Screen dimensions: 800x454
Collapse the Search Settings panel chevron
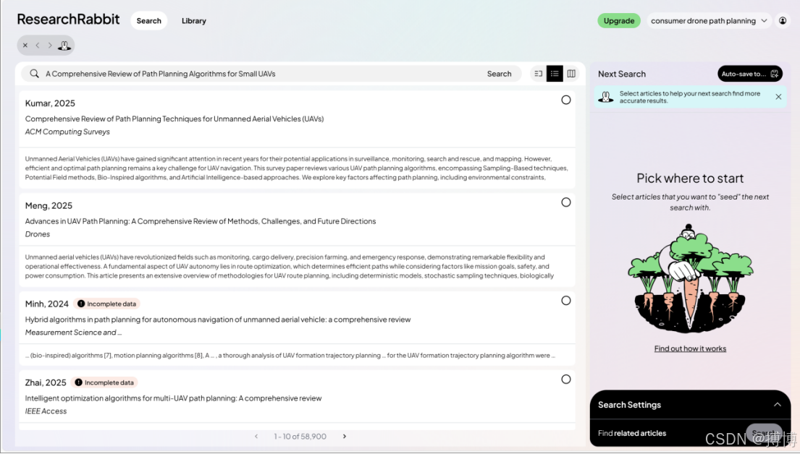tap(777, 405)
